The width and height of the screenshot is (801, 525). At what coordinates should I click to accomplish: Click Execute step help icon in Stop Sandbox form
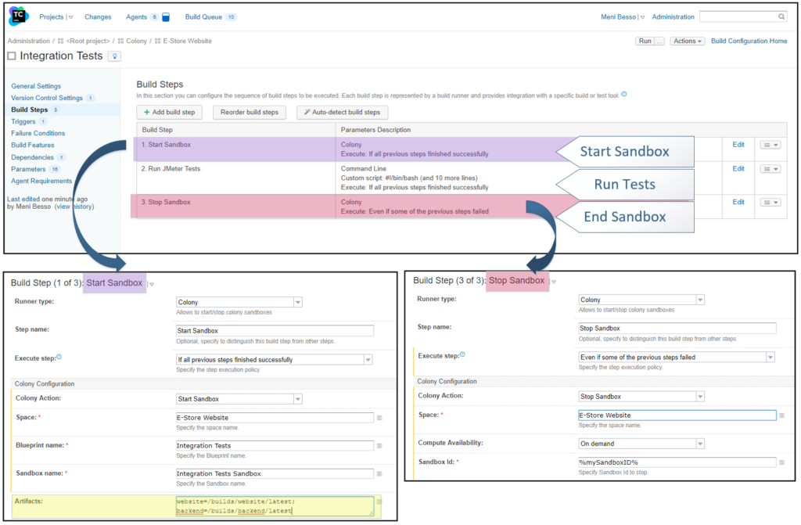tap(462, 354)
